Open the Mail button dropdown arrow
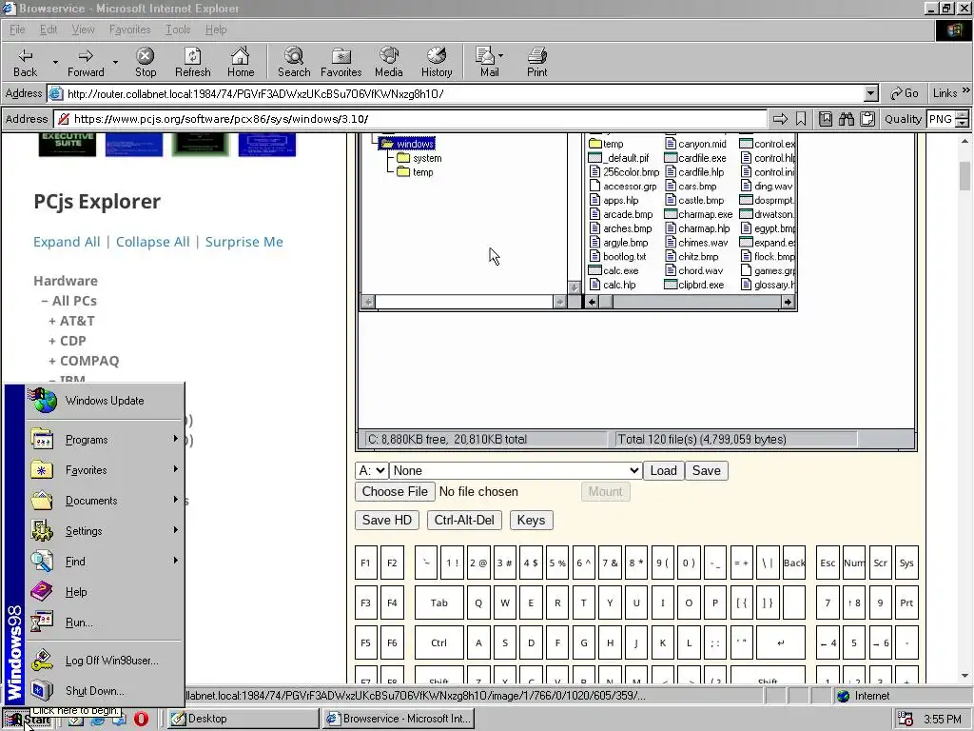974x731 pixels. point(501,55)
